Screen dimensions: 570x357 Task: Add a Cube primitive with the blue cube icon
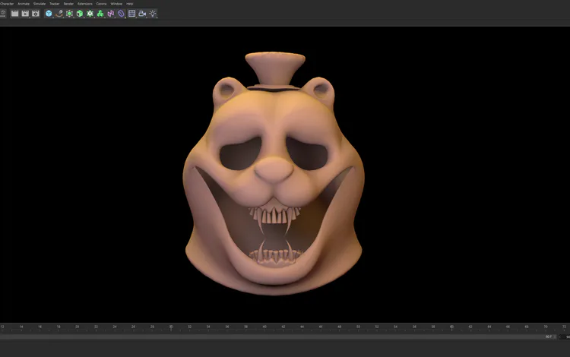point(49,14)
